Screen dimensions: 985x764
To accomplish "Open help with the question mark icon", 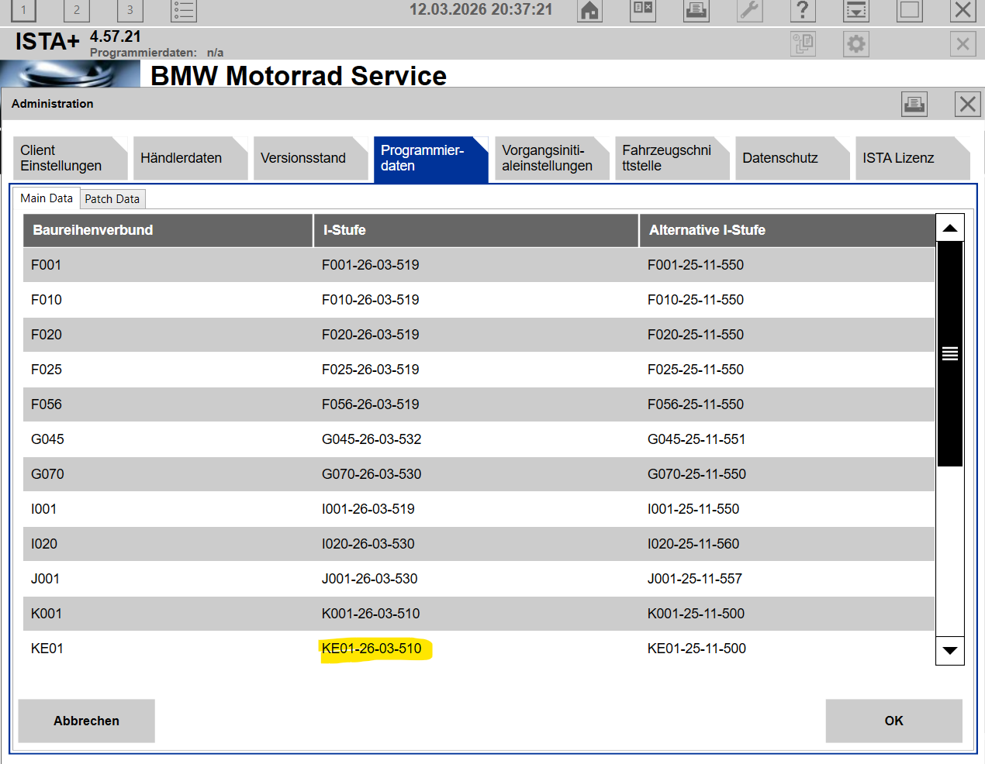I will 803,10.
